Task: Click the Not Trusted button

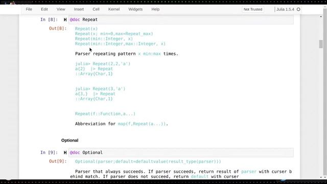Action: pos(253,9)
